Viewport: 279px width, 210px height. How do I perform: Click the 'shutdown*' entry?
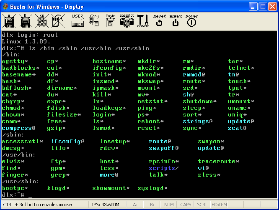200,101
